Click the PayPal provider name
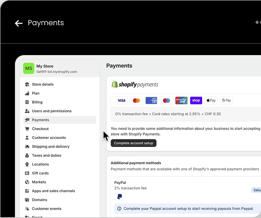 click(x=120, y=183)
